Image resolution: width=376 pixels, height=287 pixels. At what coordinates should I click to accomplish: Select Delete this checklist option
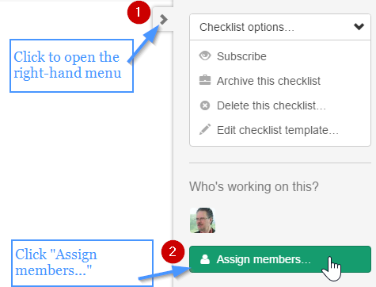point(272,105)
